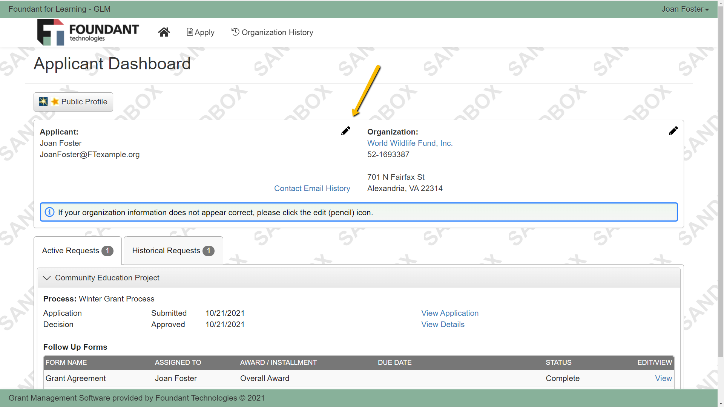Collapse the Community Education Project section
The width and height of the screenshot is (724, 407).
point(47,278)
